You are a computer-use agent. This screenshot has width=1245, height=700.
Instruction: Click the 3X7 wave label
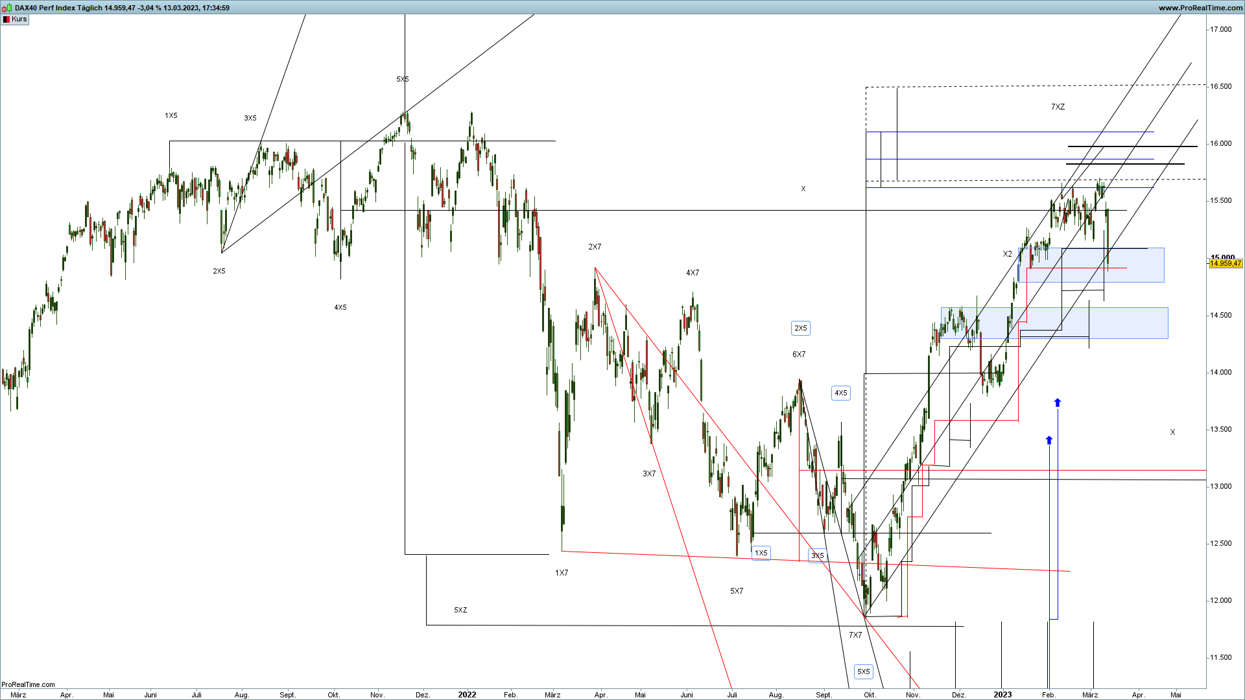pos(649,474)
